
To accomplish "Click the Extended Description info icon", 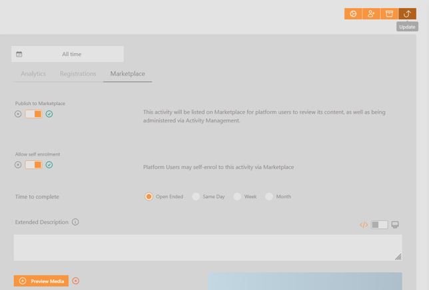I will [x=75, y=222].
